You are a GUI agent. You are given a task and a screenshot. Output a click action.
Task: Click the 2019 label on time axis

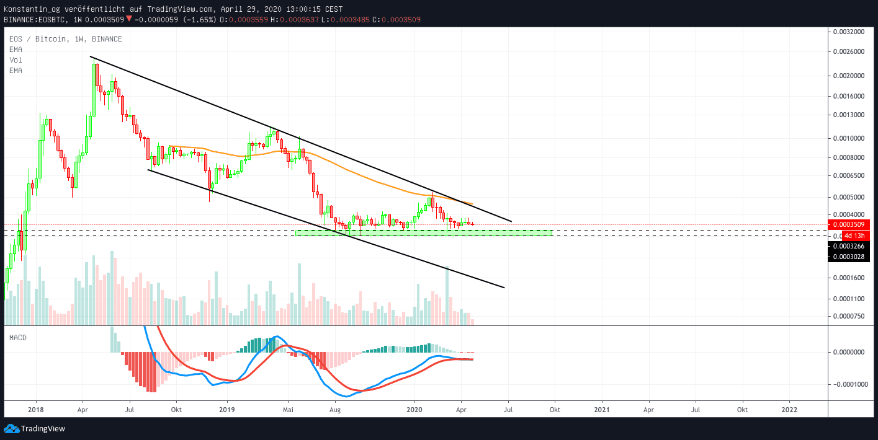tap(227, 410)
